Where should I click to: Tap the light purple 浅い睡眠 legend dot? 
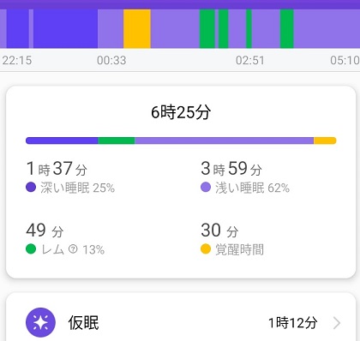[x=206, y=188]
